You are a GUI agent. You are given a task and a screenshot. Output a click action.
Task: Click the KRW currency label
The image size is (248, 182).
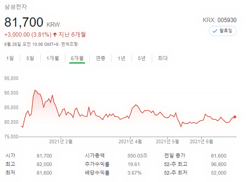(53, 25)
